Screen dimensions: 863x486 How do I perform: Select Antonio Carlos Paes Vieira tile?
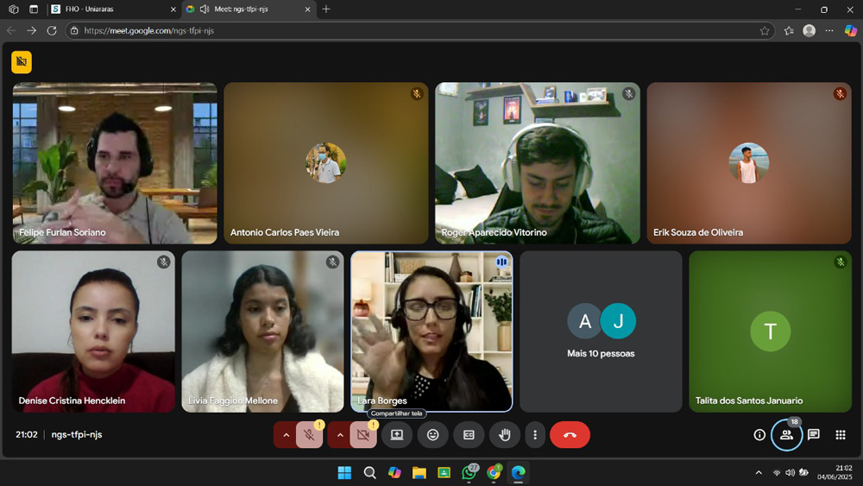(326, 163)
